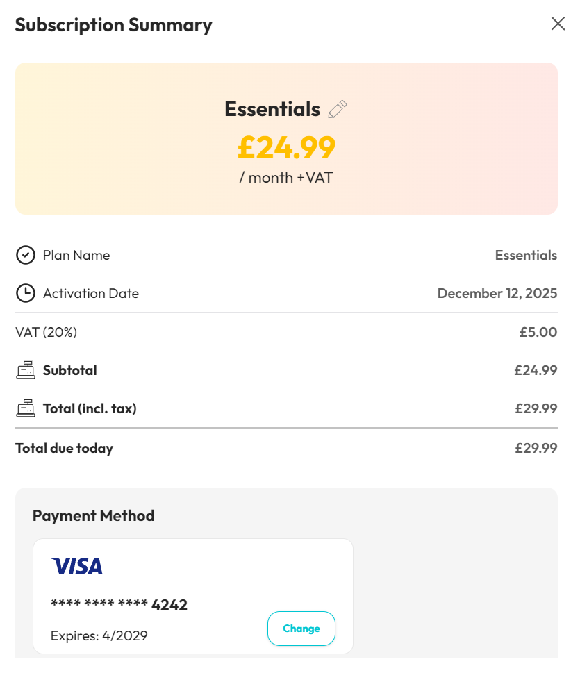The width and height of the screenshot is (580, 673).
Task: Click the £5.00 VAT amount
Action: tap(538, 332)
